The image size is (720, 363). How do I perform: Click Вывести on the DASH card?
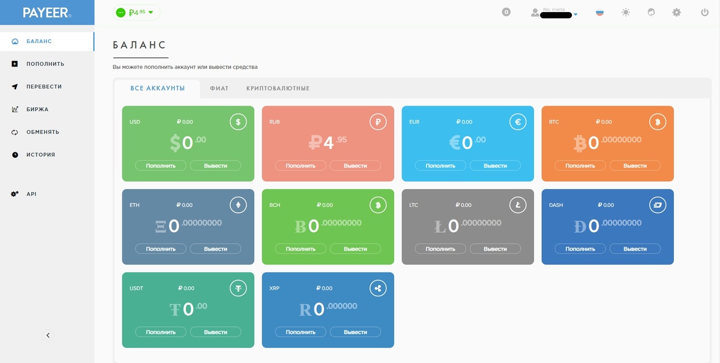click(x=635, y=248)
